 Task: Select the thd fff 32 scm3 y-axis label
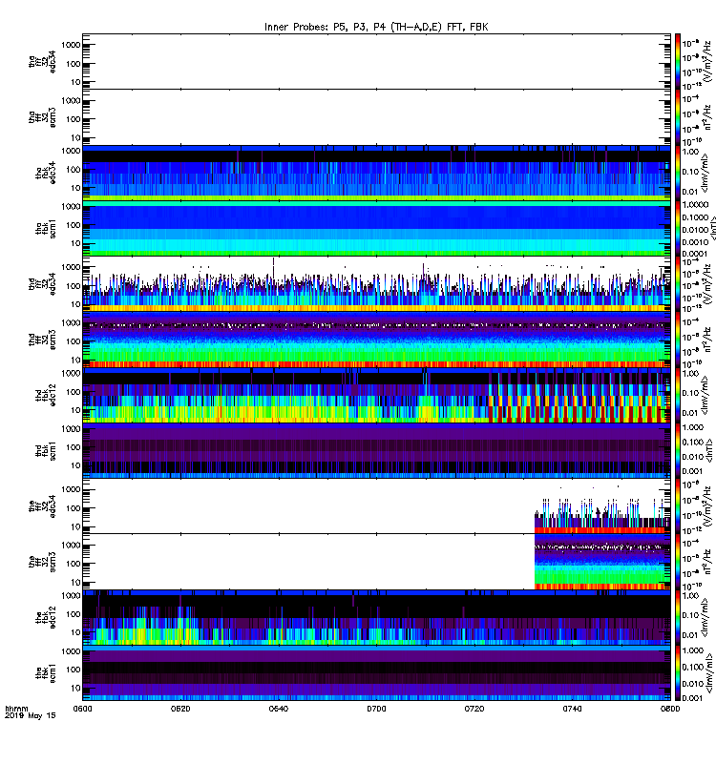[x=42, y=340]
